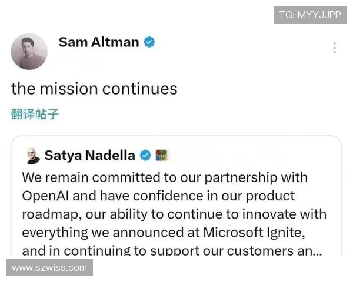Click the blue verified badge beside Sam Altman

[x=149, y=42]
